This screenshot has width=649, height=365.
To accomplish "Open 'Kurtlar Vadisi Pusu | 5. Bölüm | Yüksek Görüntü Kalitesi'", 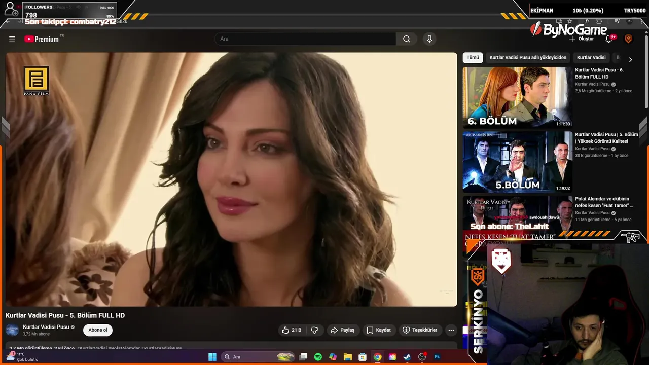I will tap(606, 138).
